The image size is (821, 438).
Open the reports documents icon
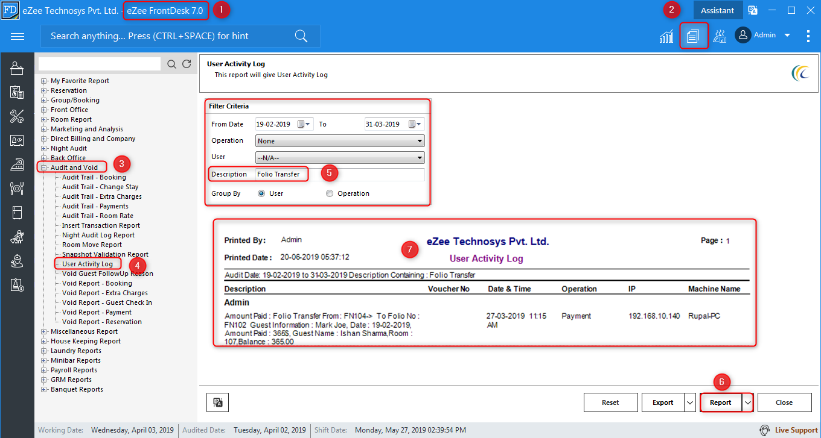tap(693, 36)
